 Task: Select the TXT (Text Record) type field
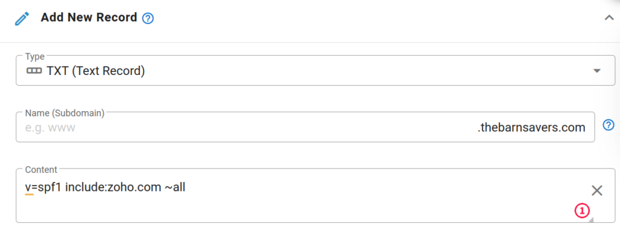pos(315,71)
